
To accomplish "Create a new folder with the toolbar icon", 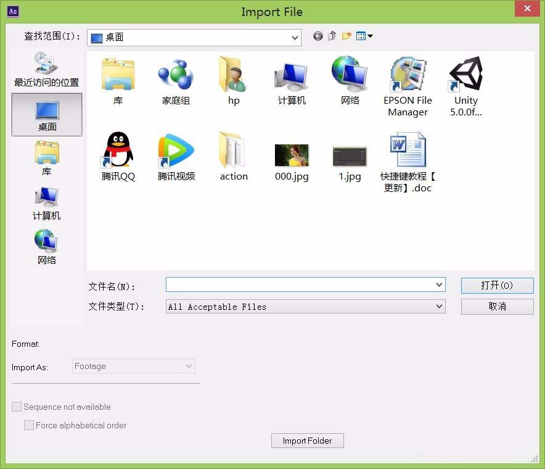I will point(346,36).
